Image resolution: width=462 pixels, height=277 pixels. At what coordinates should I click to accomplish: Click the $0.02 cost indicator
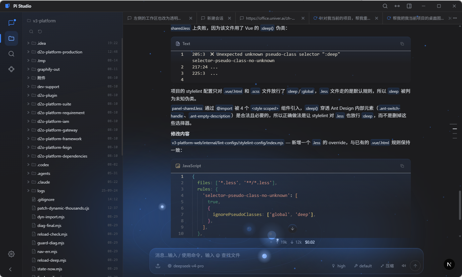(310, 242)
